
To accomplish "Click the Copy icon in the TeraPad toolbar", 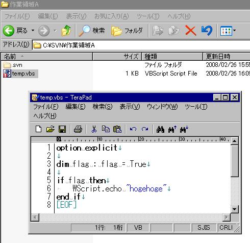I will [106, 129].
